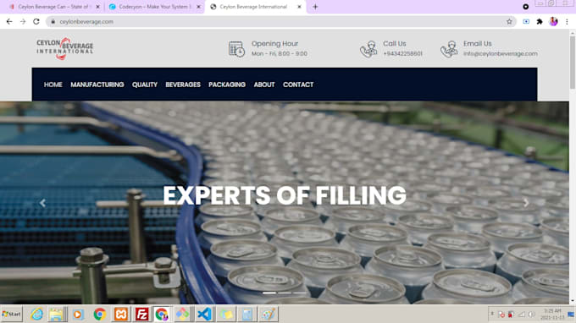Click the page vertical scrollbar thumb
576x323 pixels.
pos(573,63)
